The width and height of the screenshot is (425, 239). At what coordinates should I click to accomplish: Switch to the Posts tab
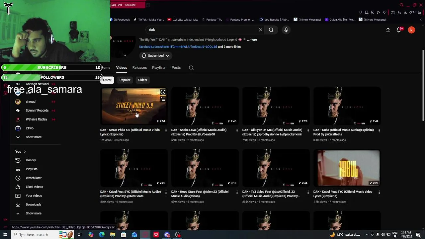tap(176, 68)
